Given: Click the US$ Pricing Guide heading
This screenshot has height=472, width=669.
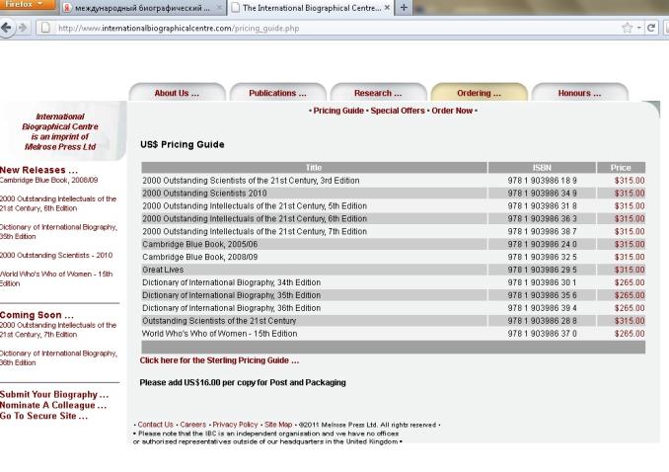Looking at the screenshot, I should point(183,144).
